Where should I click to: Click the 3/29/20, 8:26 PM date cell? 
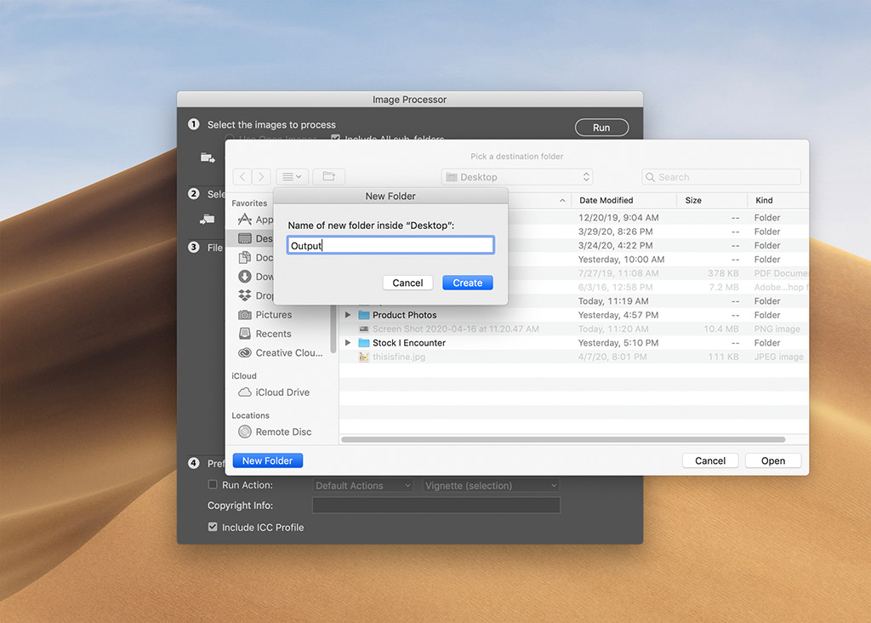616,231
